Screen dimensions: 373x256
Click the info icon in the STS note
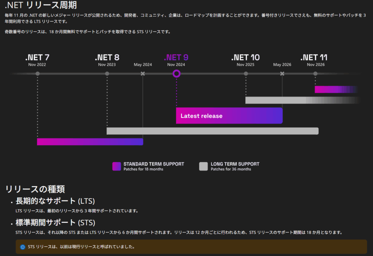[23, 247]
